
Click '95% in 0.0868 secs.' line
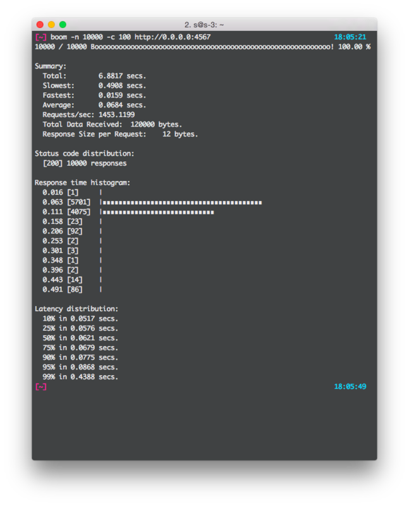point(80,367)
